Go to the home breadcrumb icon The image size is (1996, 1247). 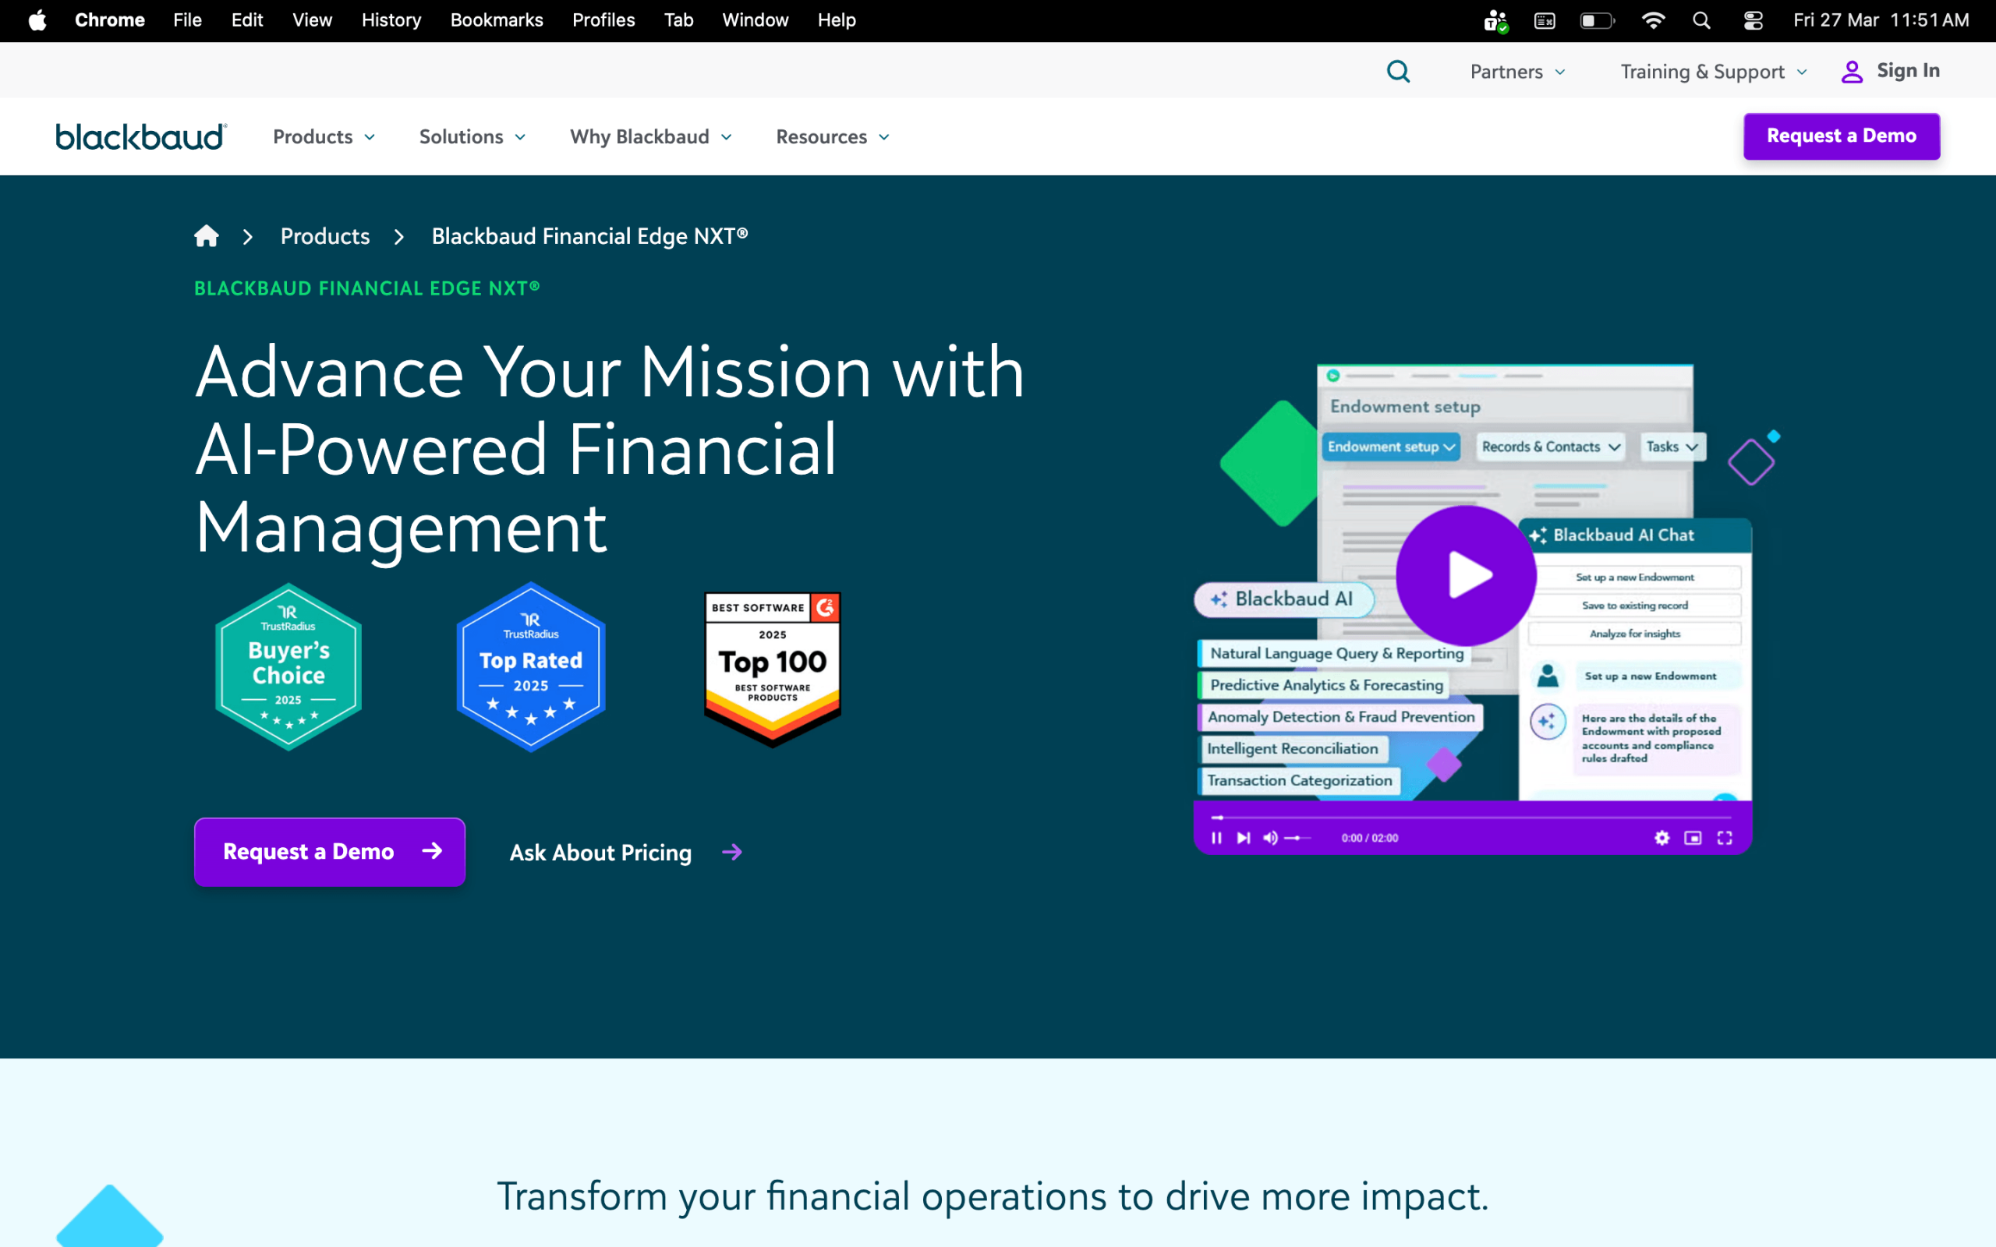coord(206,237)
